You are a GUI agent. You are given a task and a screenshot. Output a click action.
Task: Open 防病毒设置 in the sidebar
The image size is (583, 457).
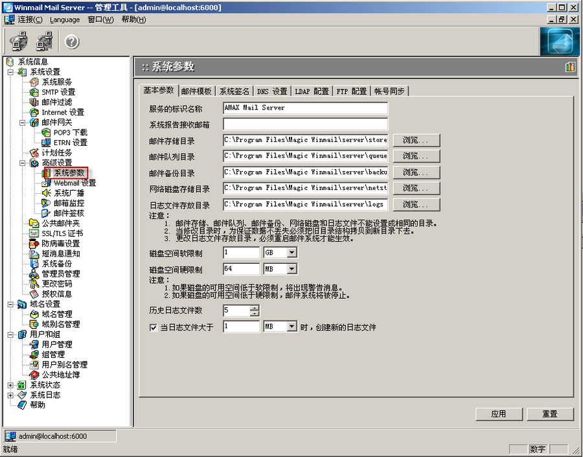60,243
